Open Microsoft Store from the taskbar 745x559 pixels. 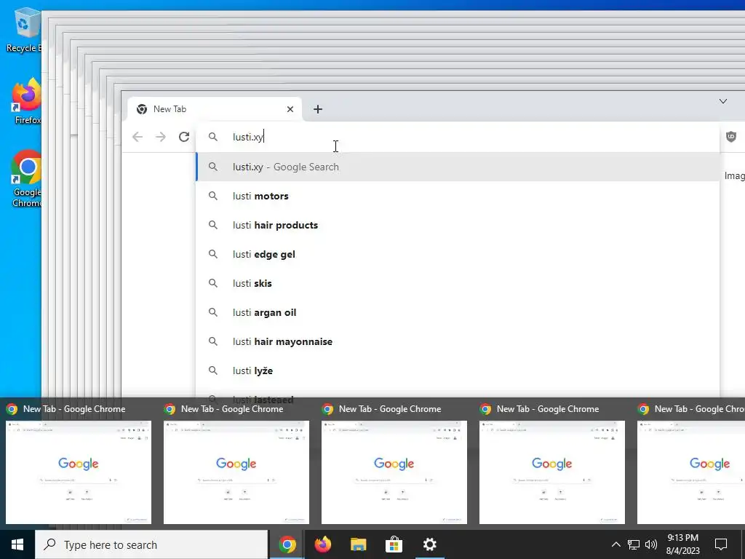(x=394, y=544)
